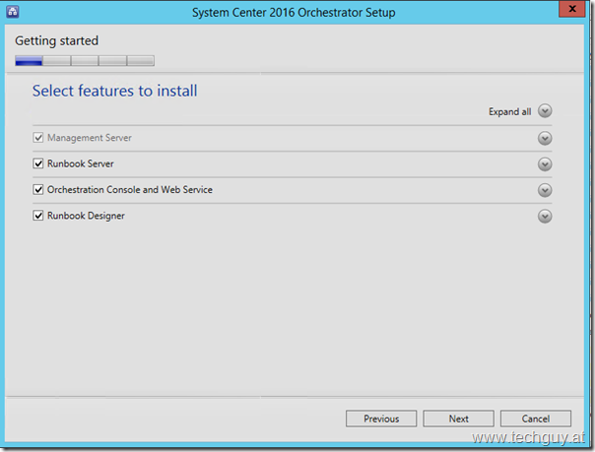This screenshot has height=452, width=595.
Task: Uncheck Orchestration Console and Web Service checkbox
Action: (x=38, y=189)
